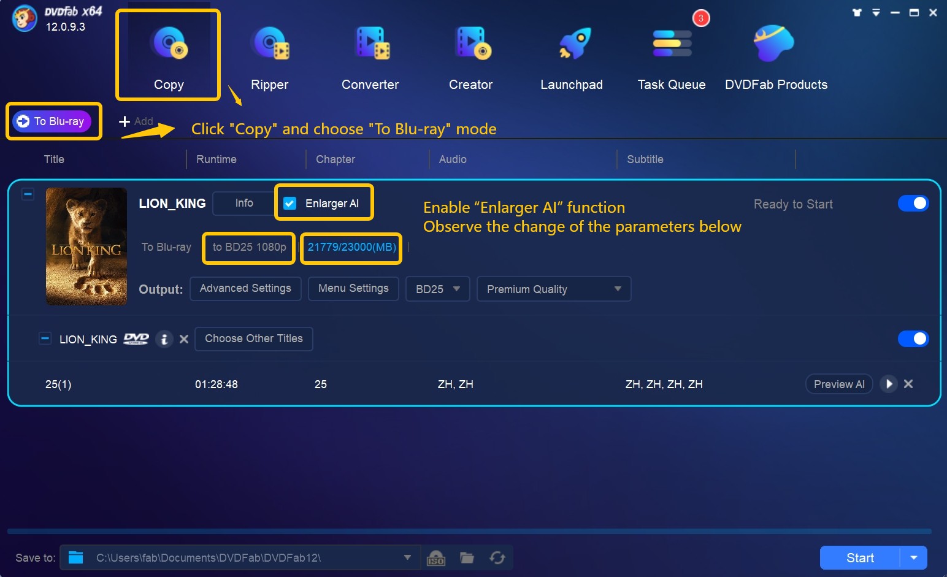This screenshot has width=947, height=577.
Task: Click the blue folder destination icon
Action: [76, 557]
